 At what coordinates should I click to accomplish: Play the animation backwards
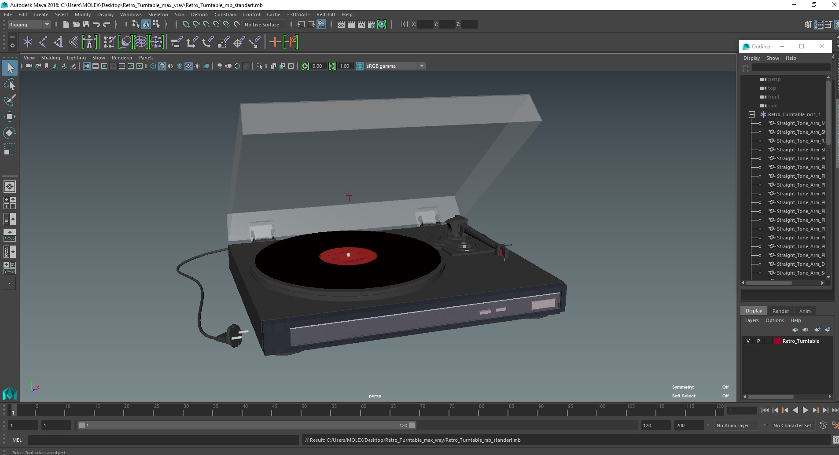pos(795,410)
